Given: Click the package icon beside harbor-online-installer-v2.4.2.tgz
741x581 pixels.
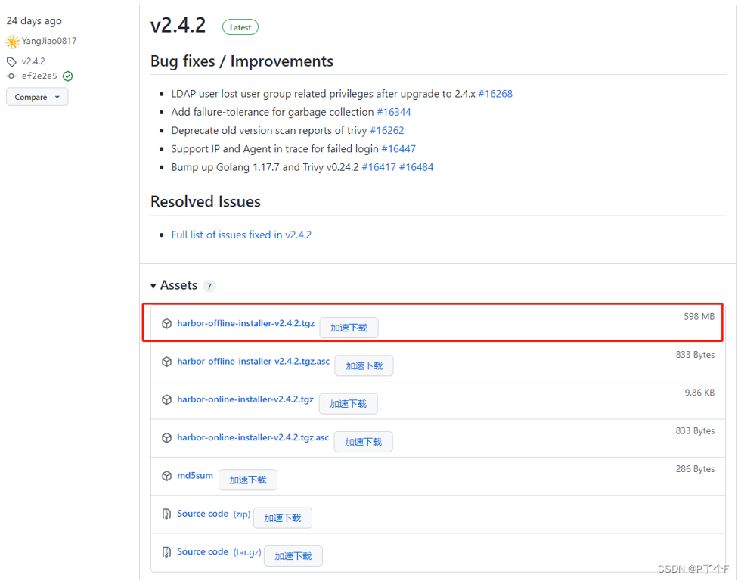Looking at the screenshot, I should (166, 399).
